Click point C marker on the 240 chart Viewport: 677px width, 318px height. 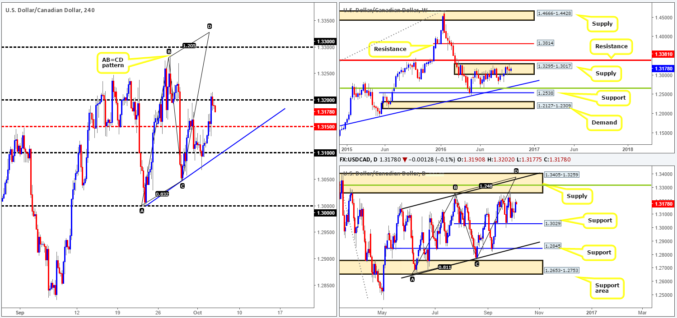pos(182,186)
